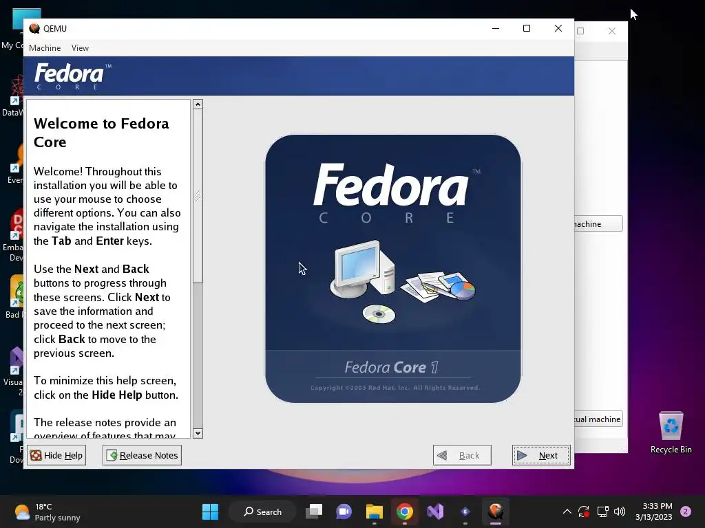Open the Windows Start menu
This screenshot has width=705, height=528.
(x=210, y=511)
